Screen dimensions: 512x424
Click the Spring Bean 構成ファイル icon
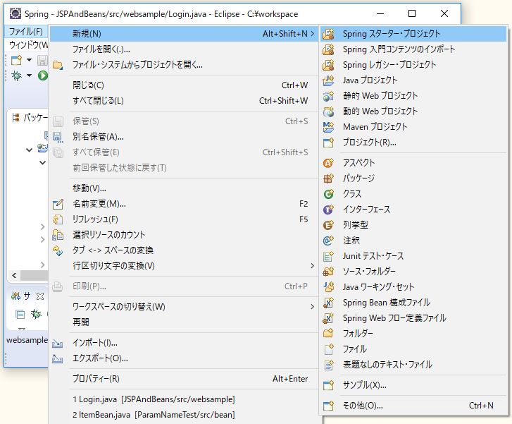tap(328, 303)
